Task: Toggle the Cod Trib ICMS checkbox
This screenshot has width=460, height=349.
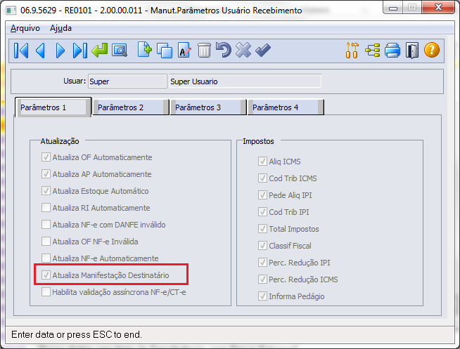Action: pyautogui.click(x=262, y=178)
